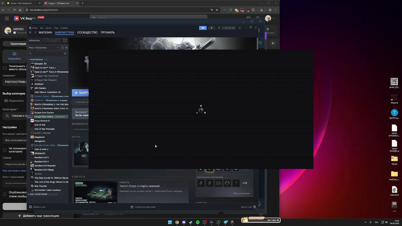Open the Steam 'Друзья' menu
Image resolution: width=402 pixels, height=226 pixels.
[48, 28]
